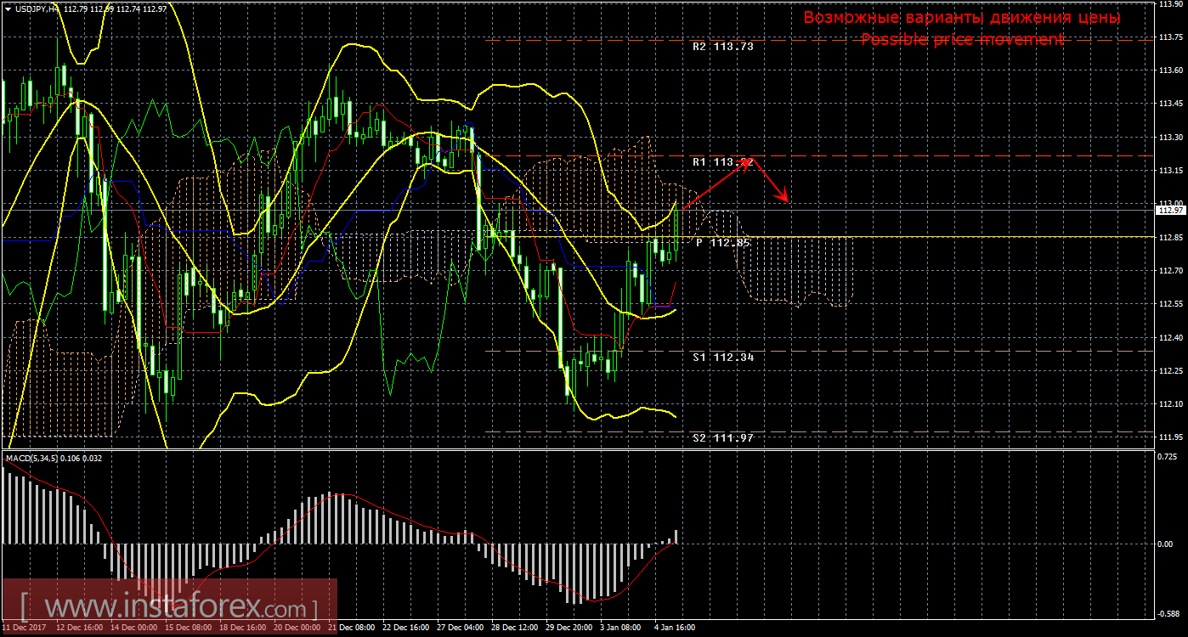Click 113.15 on the price scale

pos(1171,170)
